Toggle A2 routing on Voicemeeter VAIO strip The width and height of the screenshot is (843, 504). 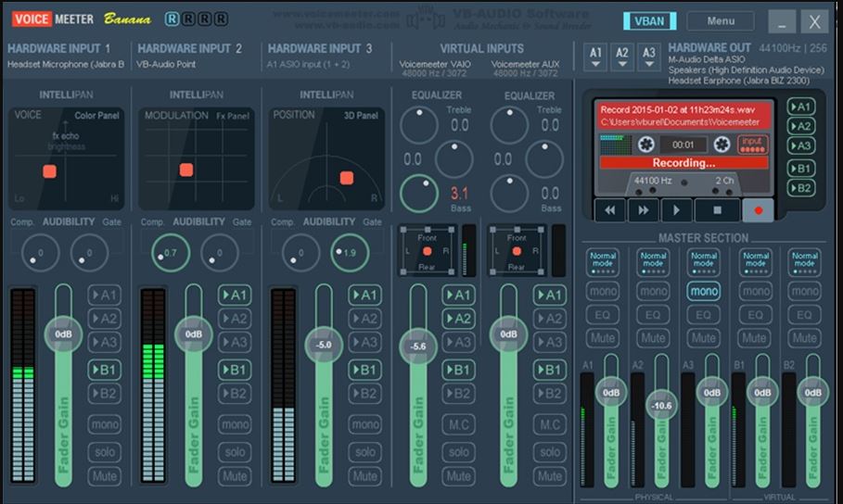[x=459, y=319]
